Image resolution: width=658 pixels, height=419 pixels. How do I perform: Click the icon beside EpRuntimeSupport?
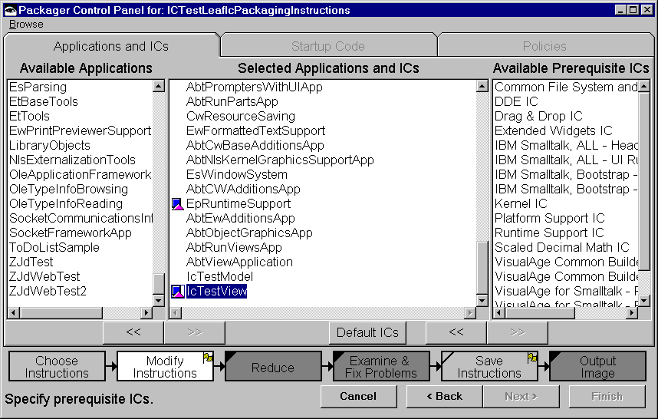pyautogui.click(x=177, y=204)
